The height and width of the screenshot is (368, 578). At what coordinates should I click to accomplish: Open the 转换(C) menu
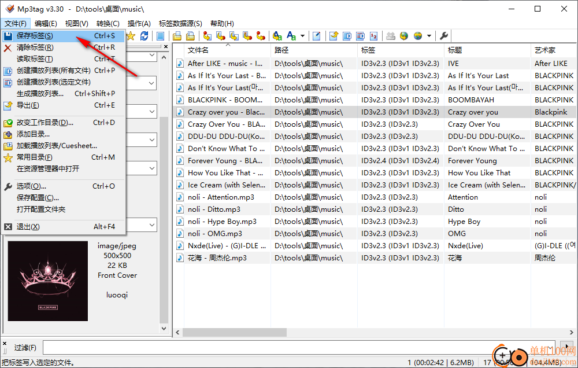click(x=108, y=24)
